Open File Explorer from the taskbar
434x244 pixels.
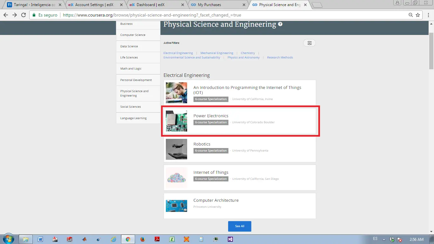pyautogui.click(x=26, y=239)
